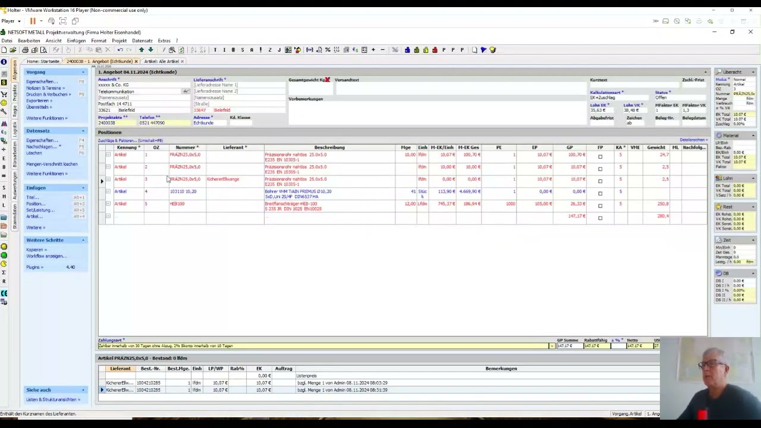
Task: Click the wrench sidebar icon
Action: point(4,112)
